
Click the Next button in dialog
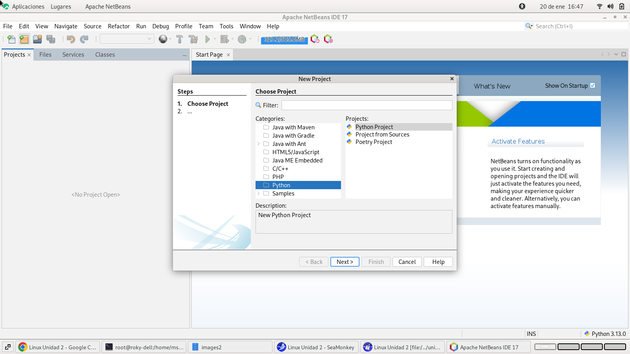click(x=345, y=262)
